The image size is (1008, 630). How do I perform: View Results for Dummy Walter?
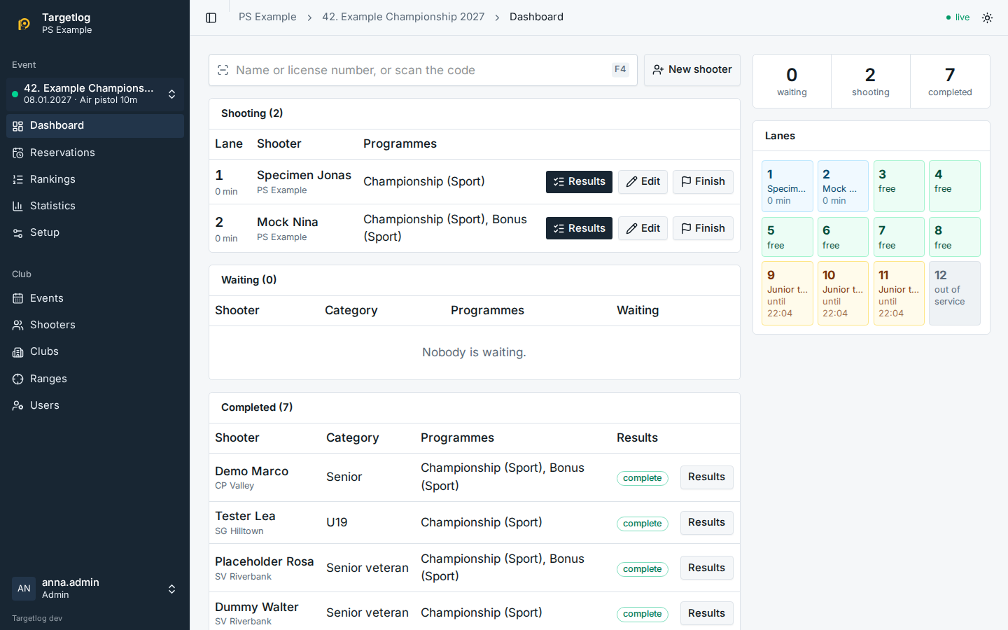[706, 613]
